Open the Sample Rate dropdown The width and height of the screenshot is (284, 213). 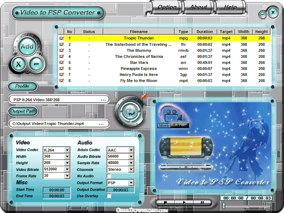click(x=131, y=163)
